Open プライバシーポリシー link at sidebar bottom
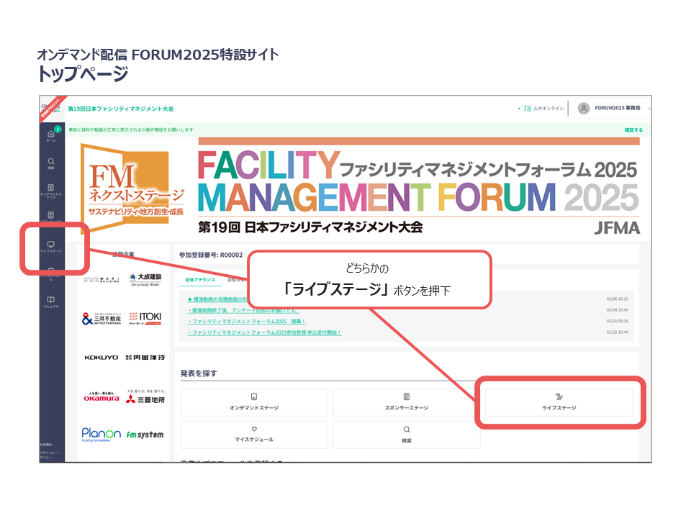691x518 pixels. click(50, 455)
